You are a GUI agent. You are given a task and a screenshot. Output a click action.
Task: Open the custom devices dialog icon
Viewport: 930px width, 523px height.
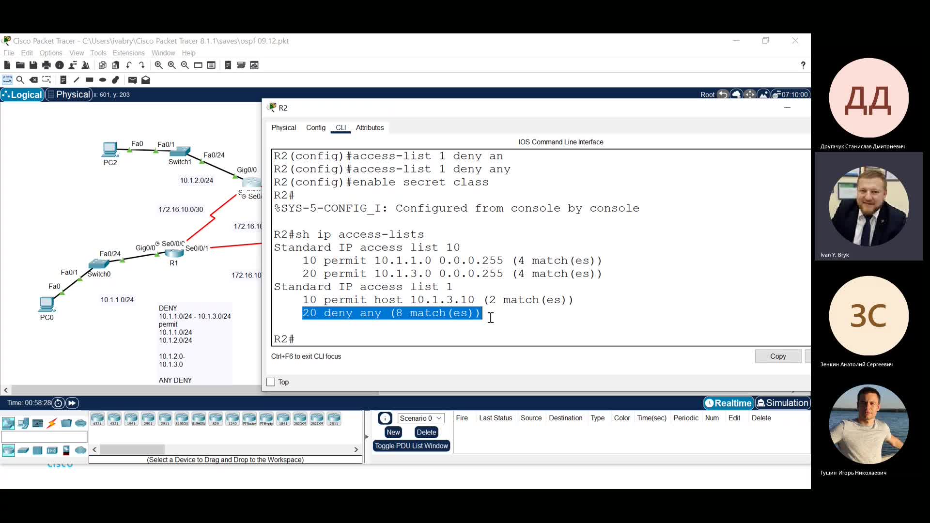pyautogui.click(x=211, y=65)
